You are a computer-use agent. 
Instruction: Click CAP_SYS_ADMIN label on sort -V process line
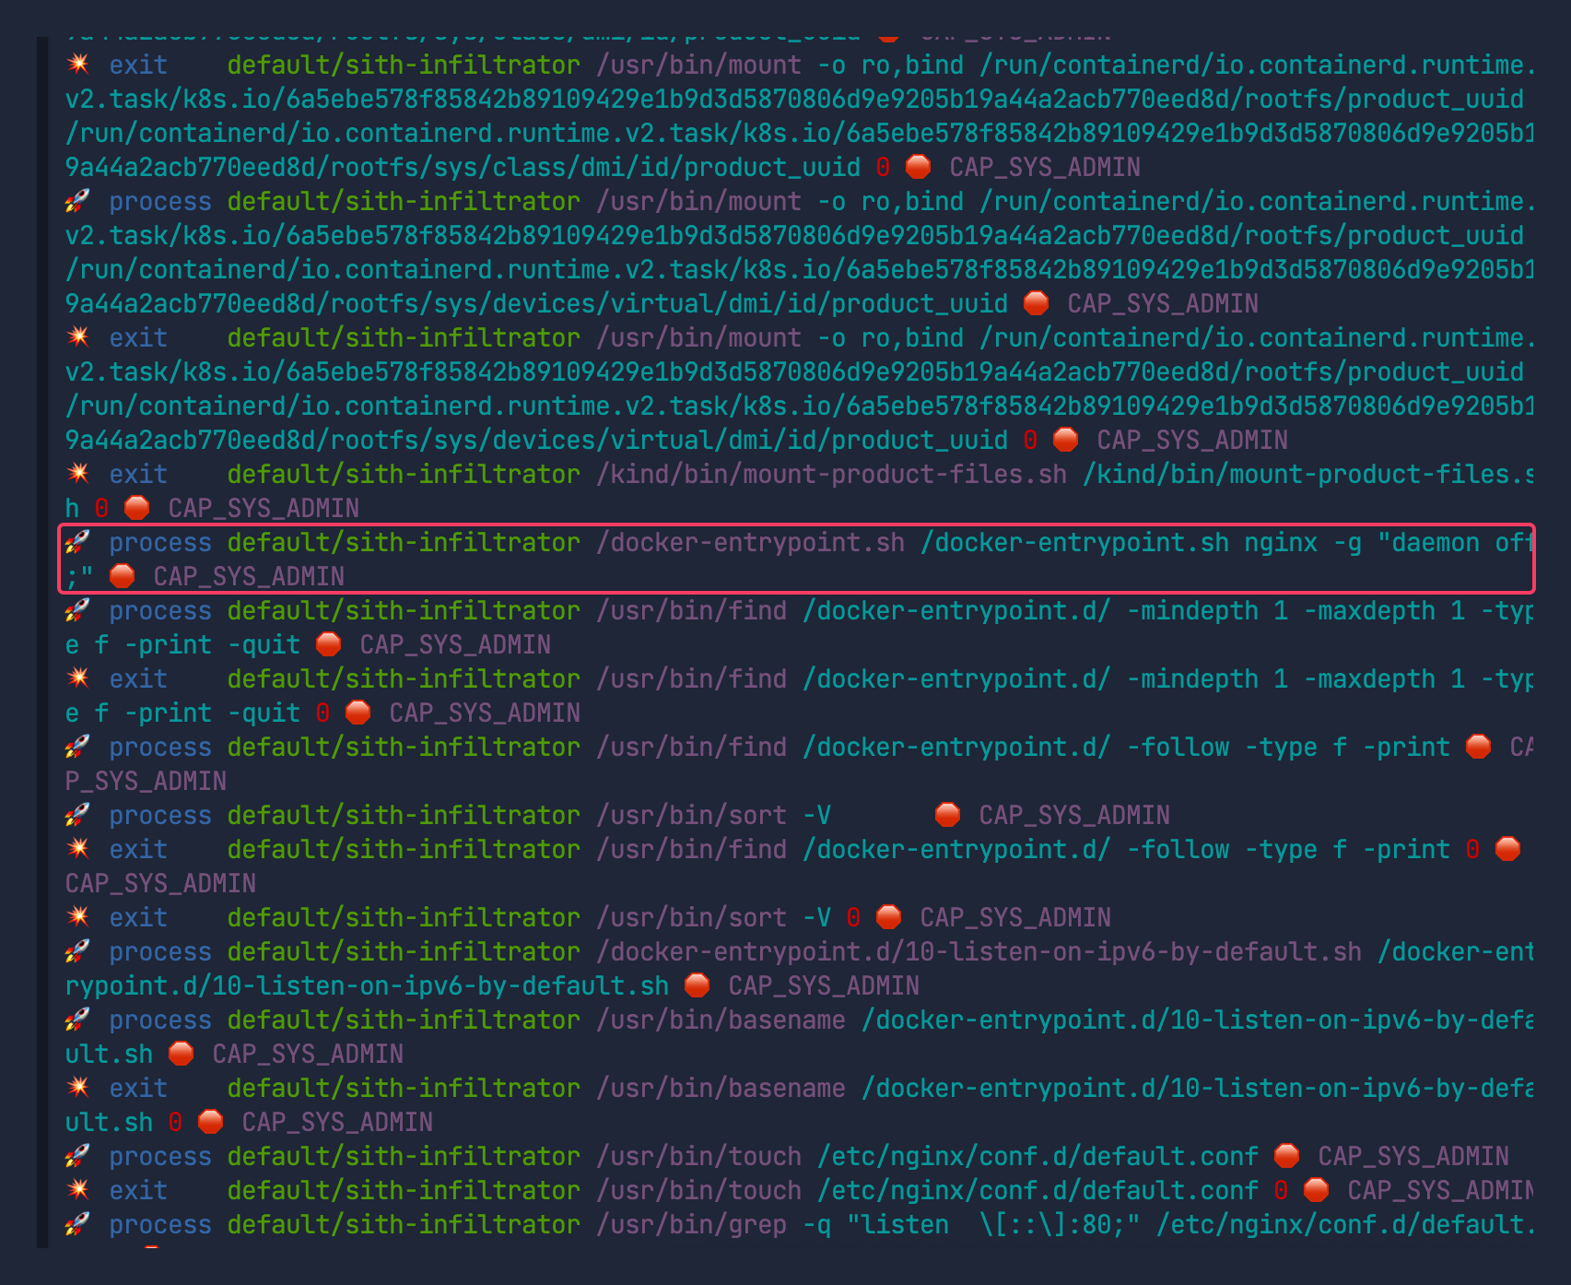(x=1074, y=816)
